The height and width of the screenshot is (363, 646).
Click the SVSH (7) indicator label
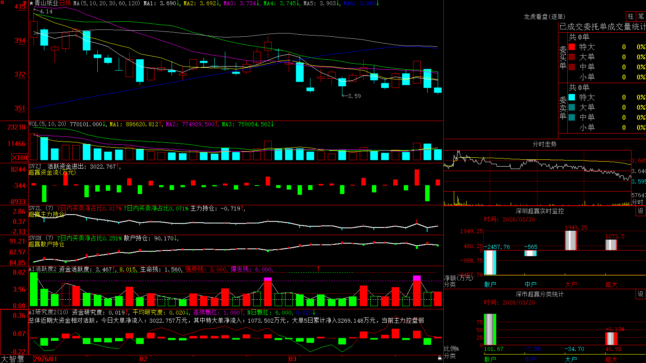(x=41, y=238)
